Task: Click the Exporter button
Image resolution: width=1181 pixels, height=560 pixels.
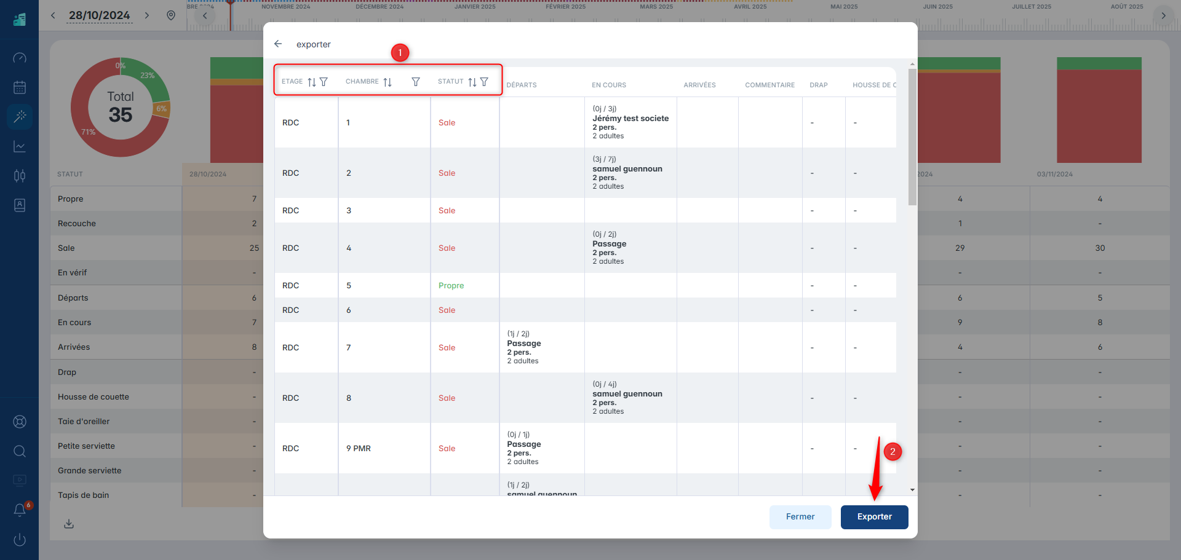Action: [x=874, y=517]
